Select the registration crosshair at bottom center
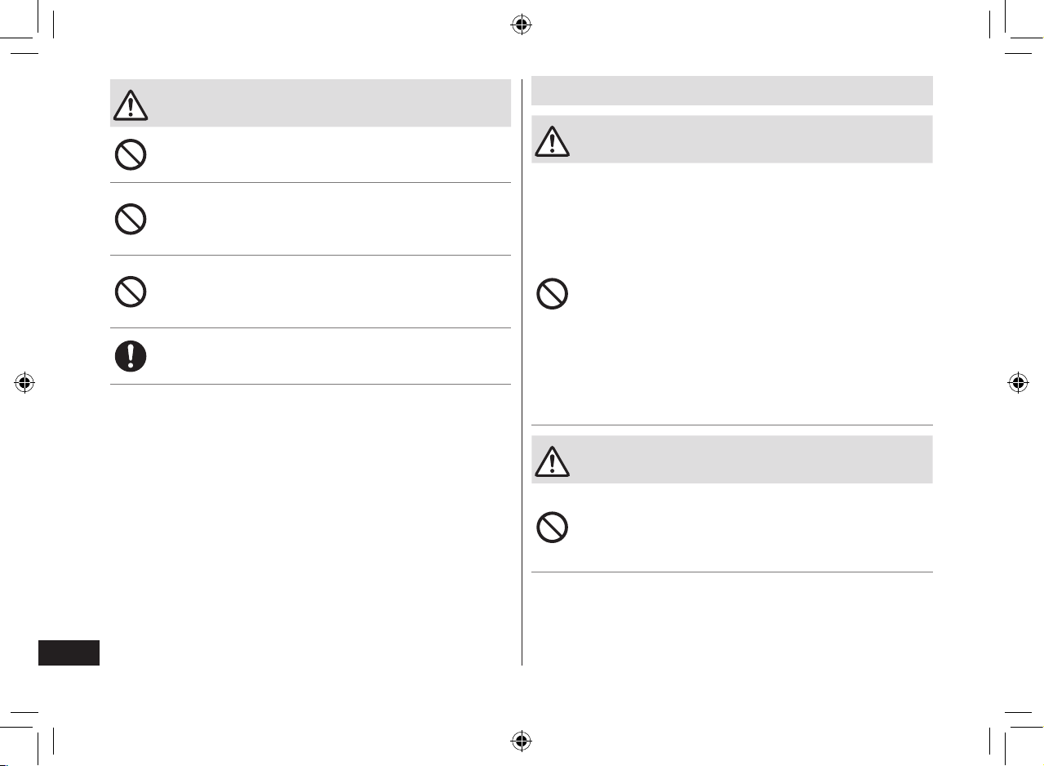The width and height of the screenshot is (1044, 766). 522,741
